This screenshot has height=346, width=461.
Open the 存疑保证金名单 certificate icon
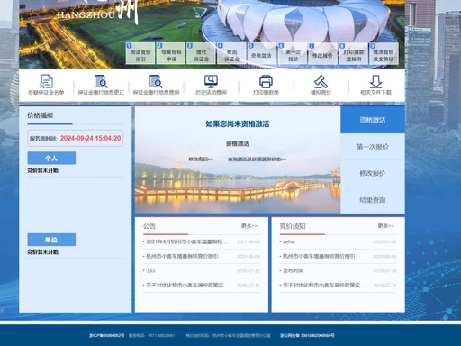tap(46, 81)
